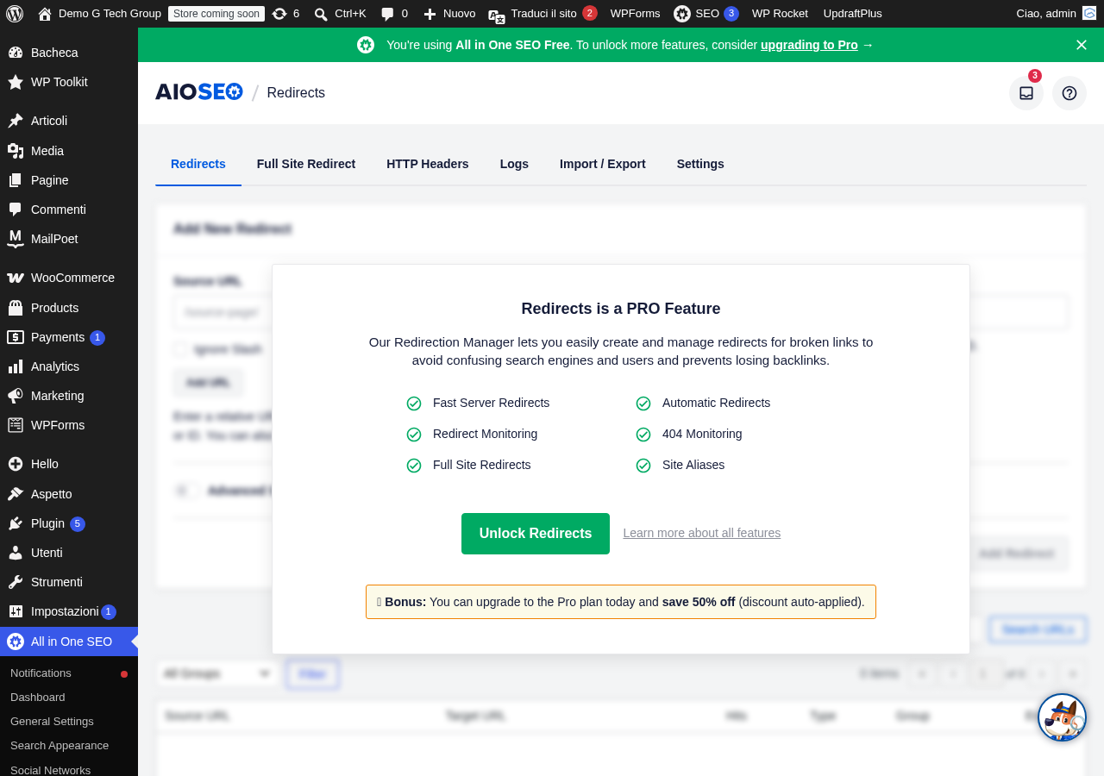Screen dimensions: 1104x776
Task: Open the Ctrl+K search in admin bar
Action: (340, 14)
